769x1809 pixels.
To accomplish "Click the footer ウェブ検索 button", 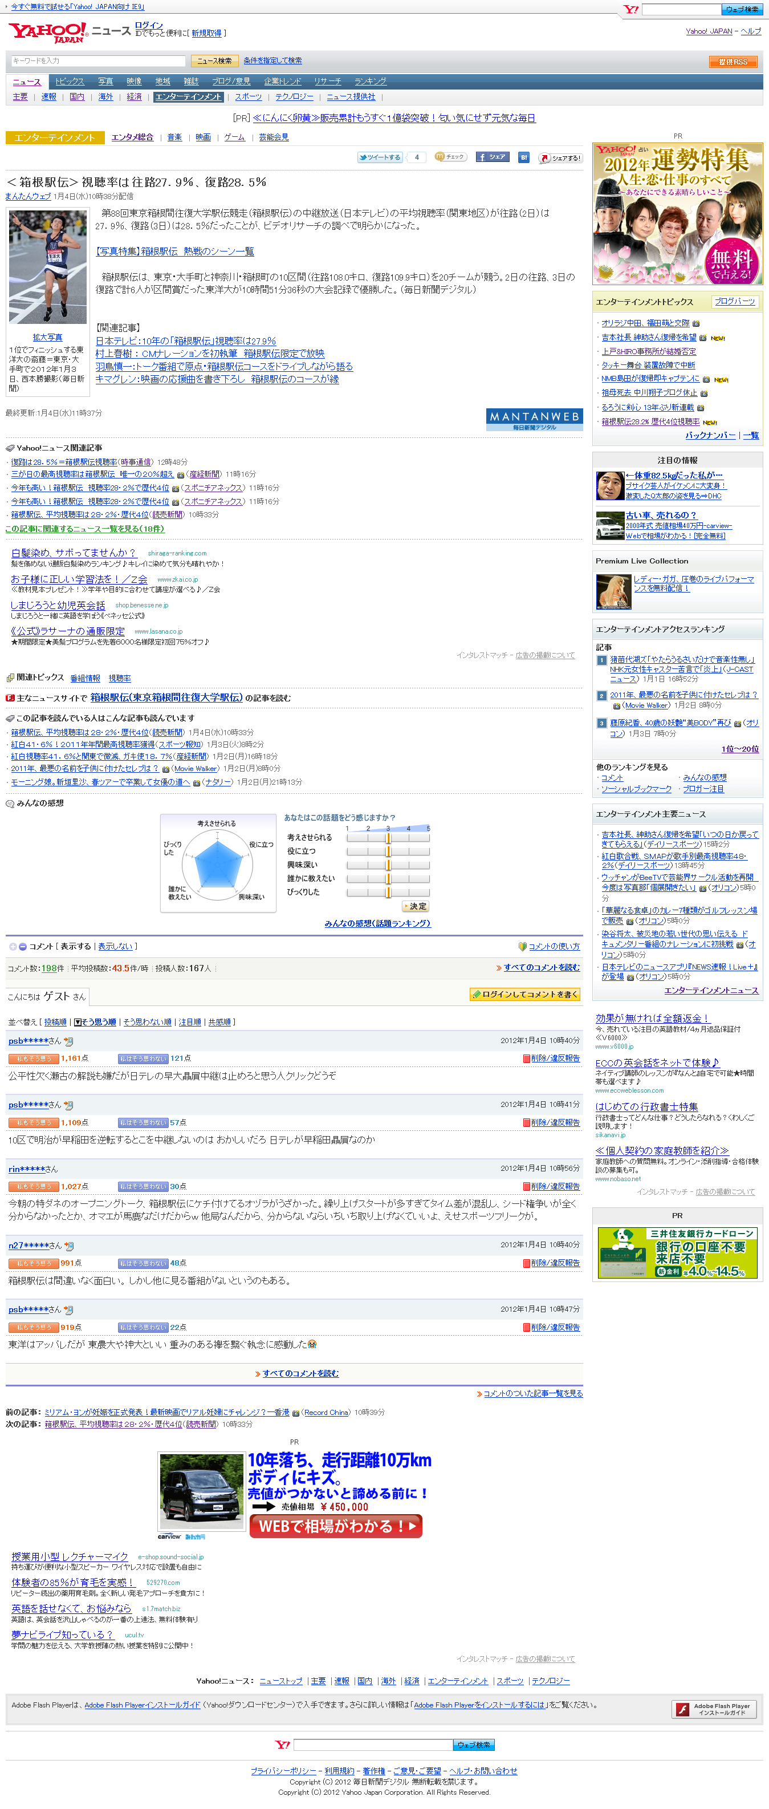I will [474, 1745].
